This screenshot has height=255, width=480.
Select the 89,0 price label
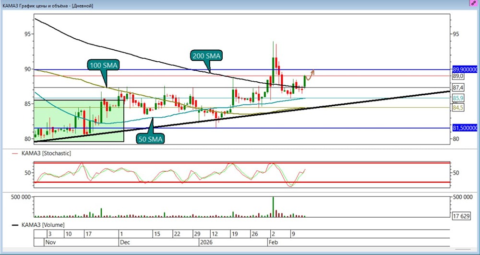[458, 75]
